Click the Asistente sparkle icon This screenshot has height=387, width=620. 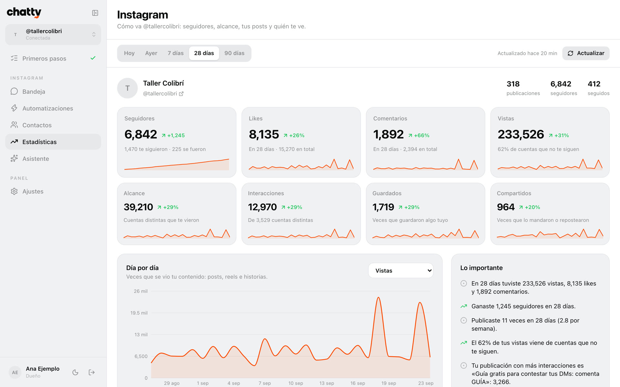[14, 158]
